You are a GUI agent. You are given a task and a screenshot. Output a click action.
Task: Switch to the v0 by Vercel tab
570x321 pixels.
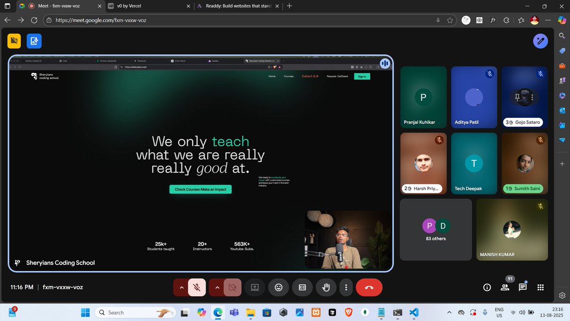click(x=148, y=6)
